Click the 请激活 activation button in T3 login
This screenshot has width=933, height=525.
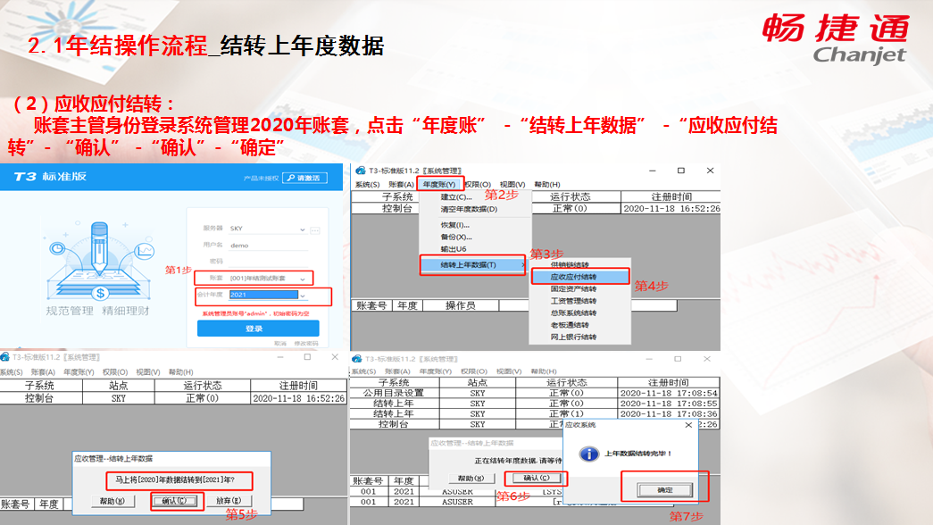pos(304,178)
